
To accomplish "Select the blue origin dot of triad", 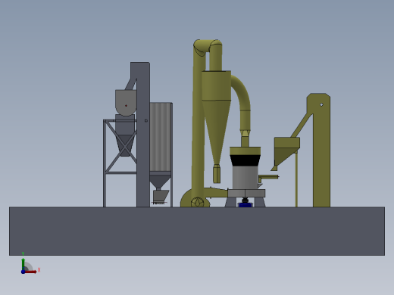I will click(23, 272).
